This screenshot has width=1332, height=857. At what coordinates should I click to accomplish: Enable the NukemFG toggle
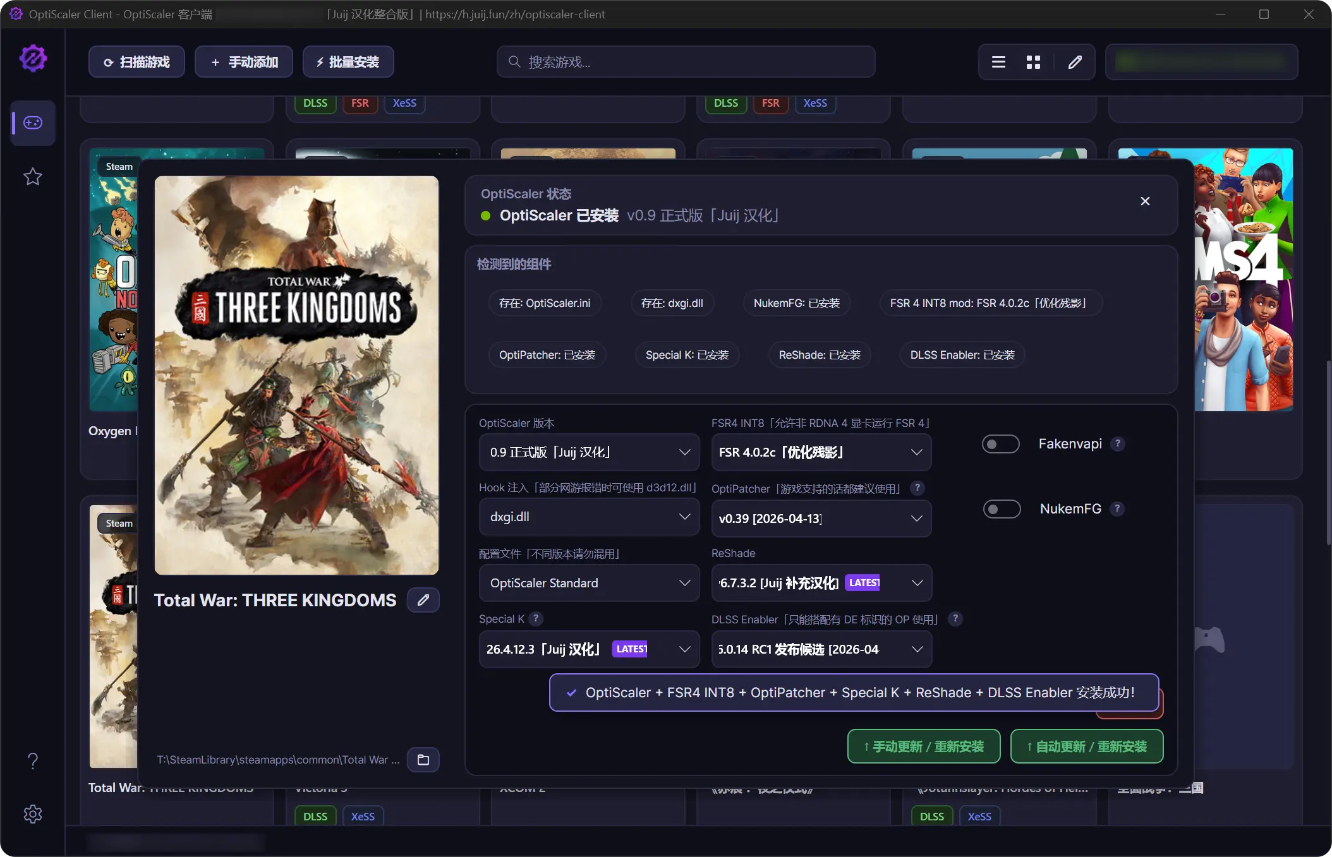click(1002, 509)
